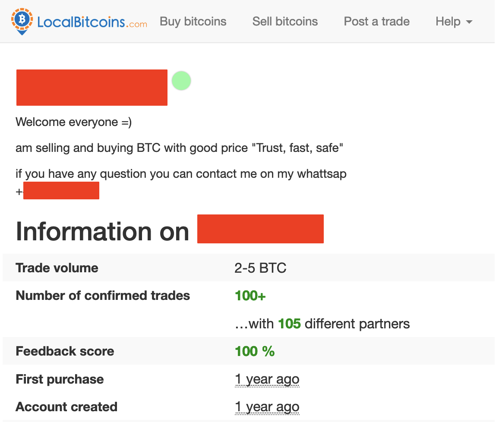Image resolution: width=496 pixels, height=422 pixels.
Task: Click the 'Account created' row label
Action: tap(66, 407)
